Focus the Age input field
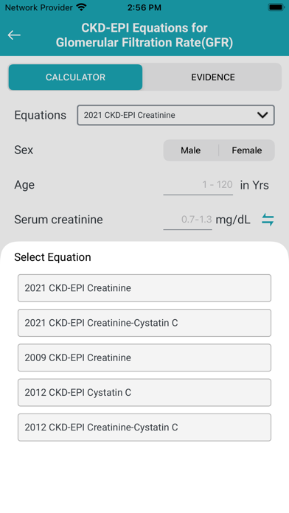This screenshot has height=513, width=289. tap(198, 185)
